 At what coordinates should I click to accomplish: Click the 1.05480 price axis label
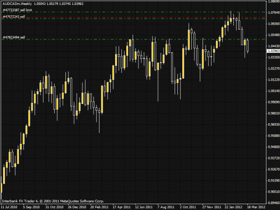(274, 35)
